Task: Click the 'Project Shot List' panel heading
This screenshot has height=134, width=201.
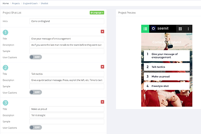Action: click(x=12, y=13)
